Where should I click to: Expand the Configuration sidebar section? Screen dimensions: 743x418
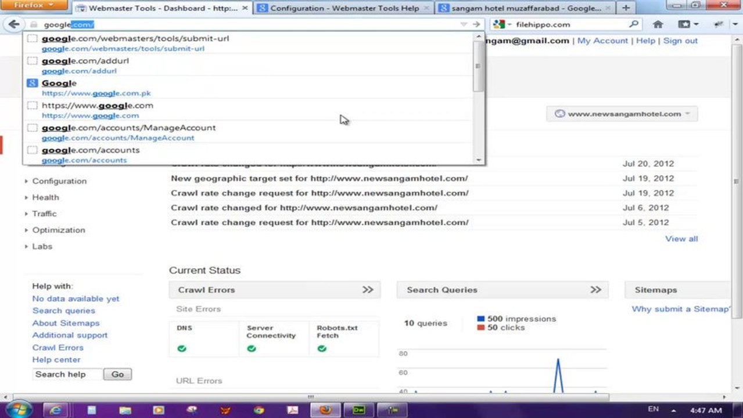[59, 181]
